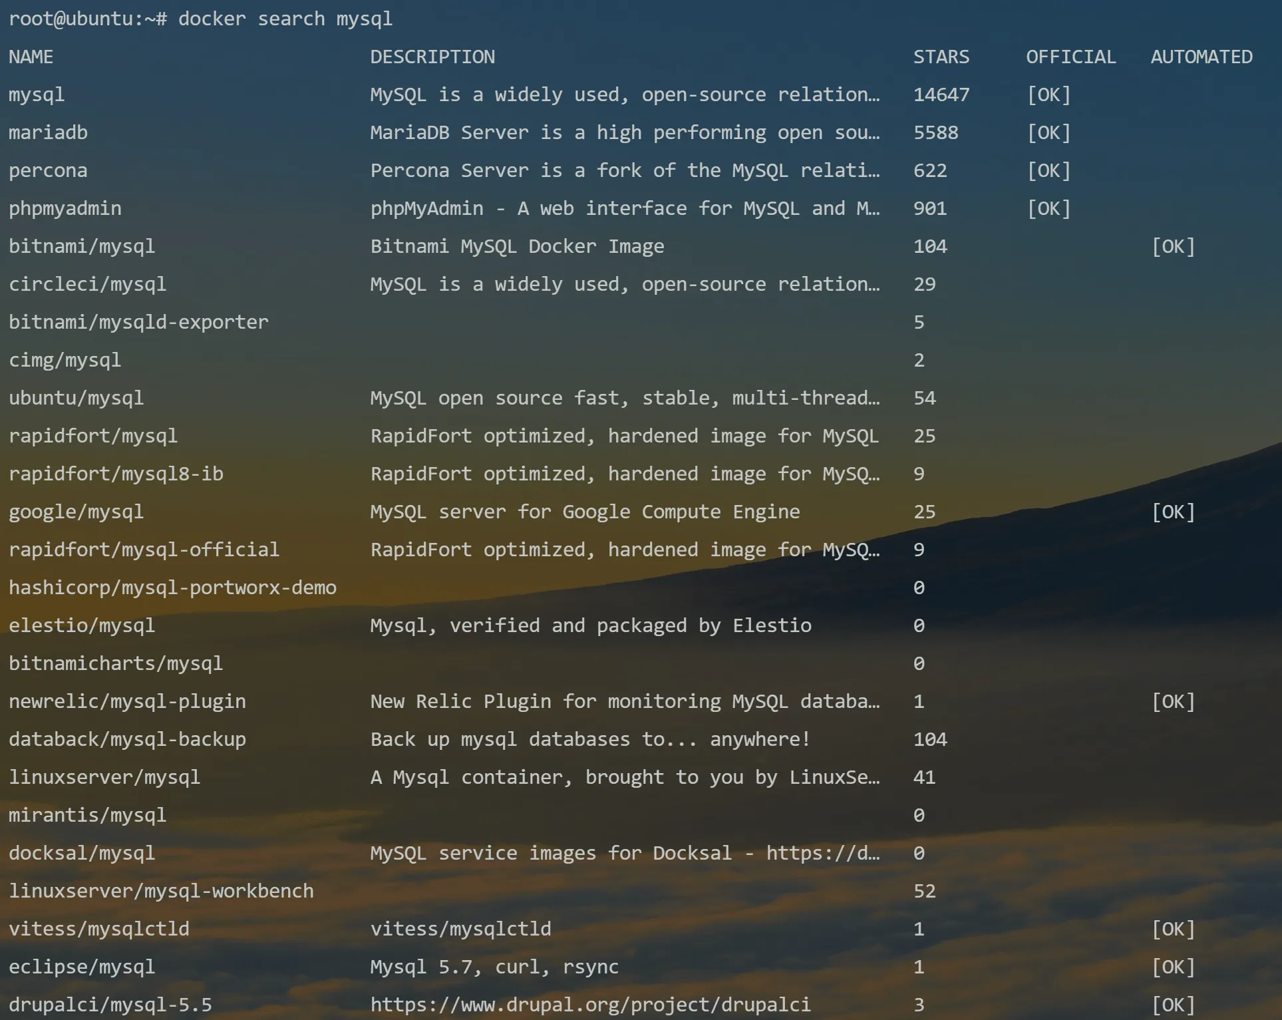Click the hashicorp/mysql-portworx-demo entry
1282x1020 pixels.
click(x=172, y=588)
